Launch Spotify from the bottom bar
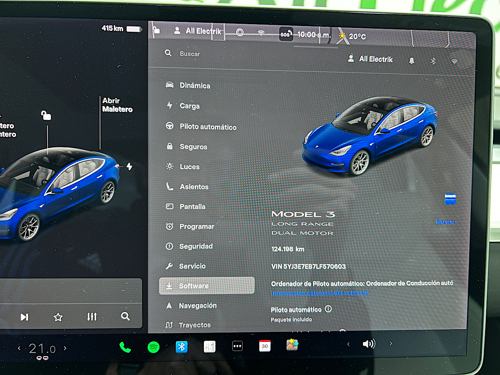Viewport: 500px width, 375px height. (154, 347)
